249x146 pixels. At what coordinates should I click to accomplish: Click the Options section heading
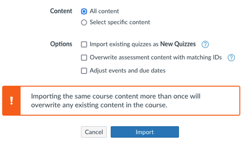(x=61, y=44)
